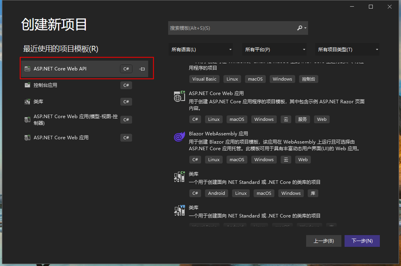The width and height of the screenshot is (401, 266).
Task: Click the globe icon for ASP.NET Core Web 应用
Action: pos(179,97)
